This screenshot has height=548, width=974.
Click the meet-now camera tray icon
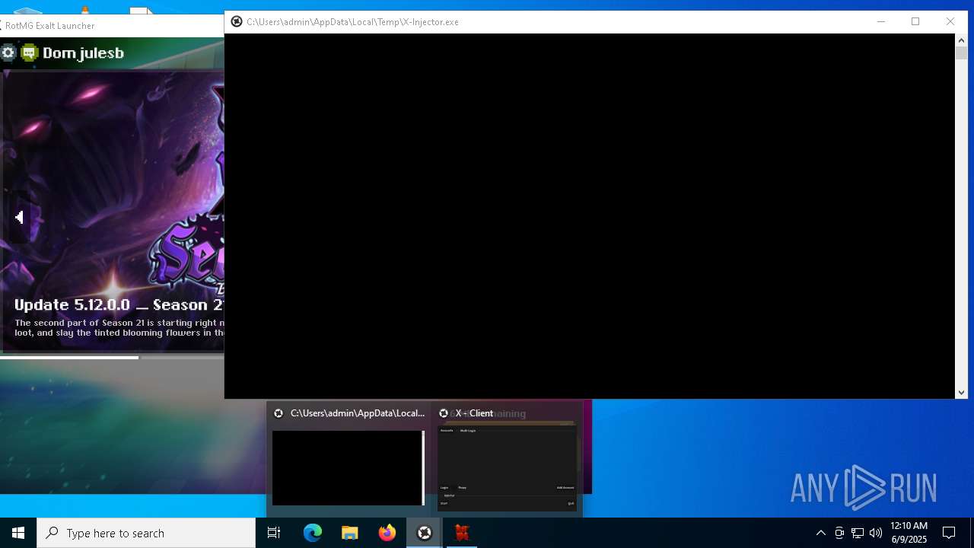point(839,533)
